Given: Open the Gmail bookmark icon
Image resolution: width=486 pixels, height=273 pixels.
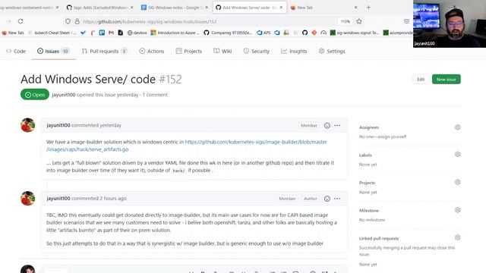Looking at the screenshot, I should click(111, 33).
